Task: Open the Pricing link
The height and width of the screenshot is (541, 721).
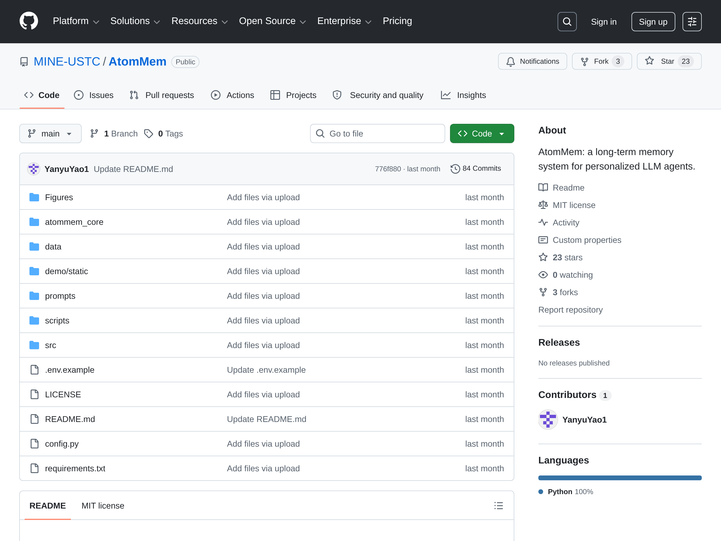Action: (397, 21)
